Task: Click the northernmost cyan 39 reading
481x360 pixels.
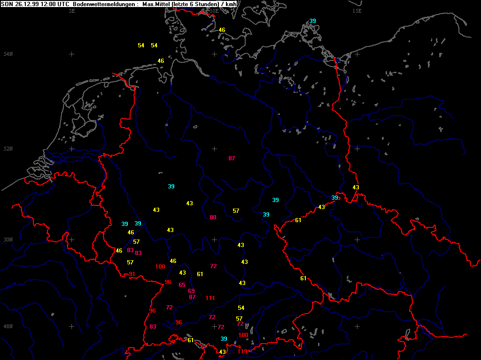Action: (x=312, y=21)
